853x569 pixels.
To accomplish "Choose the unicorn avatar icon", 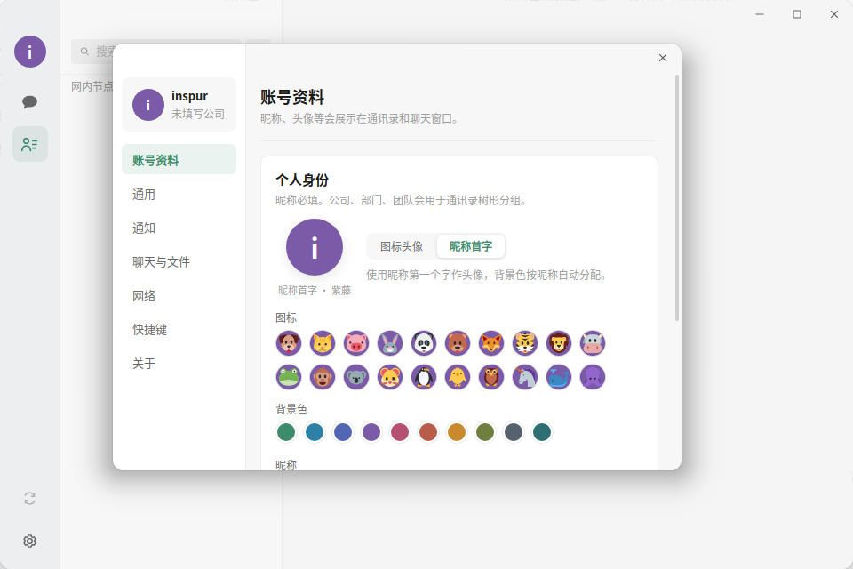I will click(x=525, y=377).
